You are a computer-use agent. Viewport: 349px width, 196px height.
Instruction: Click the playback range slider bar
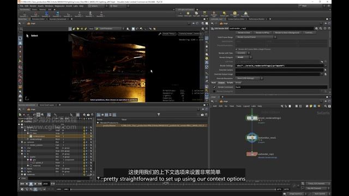coord(173,189)
